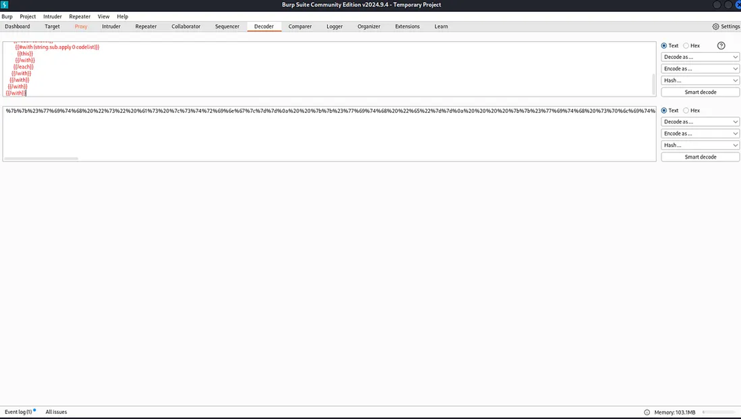Switch to the Repeater tab
This screenshot has height=419, width=741.
(146, 26)
